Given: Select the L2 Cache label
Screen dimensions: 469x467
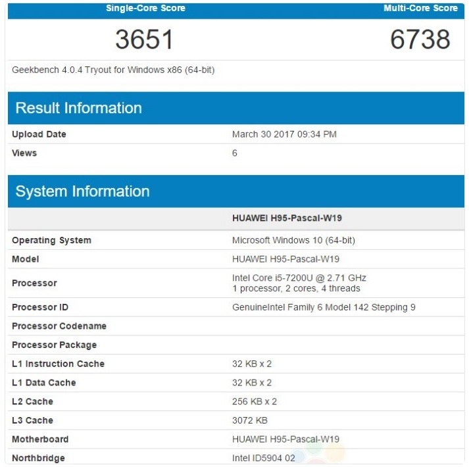Looking at the screenshot, I should point(32,401).
